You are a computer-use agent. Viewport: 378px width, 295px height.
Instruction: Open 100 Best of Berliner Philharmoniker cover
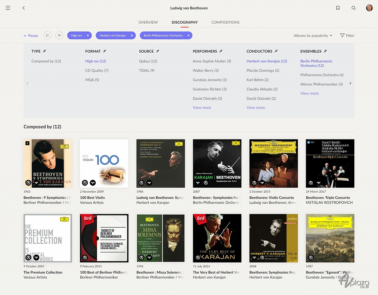(x=104, y=238)
